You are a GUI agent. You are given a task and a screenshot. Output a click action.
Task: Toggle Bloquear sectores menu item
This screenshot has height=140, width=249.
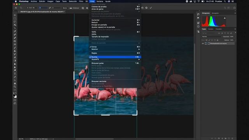115,81
